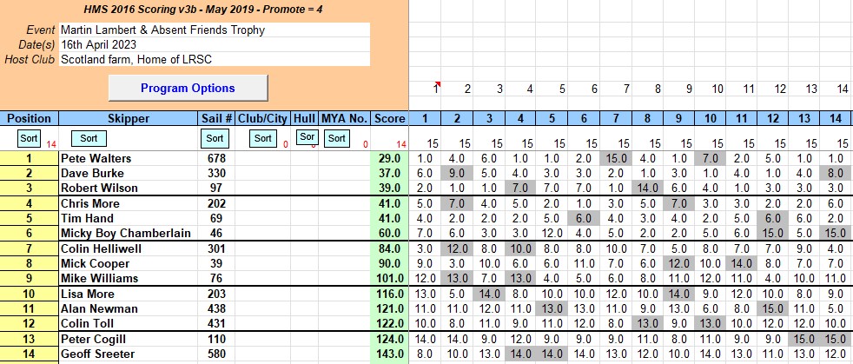Select Lisa More's total score 116.0
853x364 pixels.
click(x=390, y=294)
